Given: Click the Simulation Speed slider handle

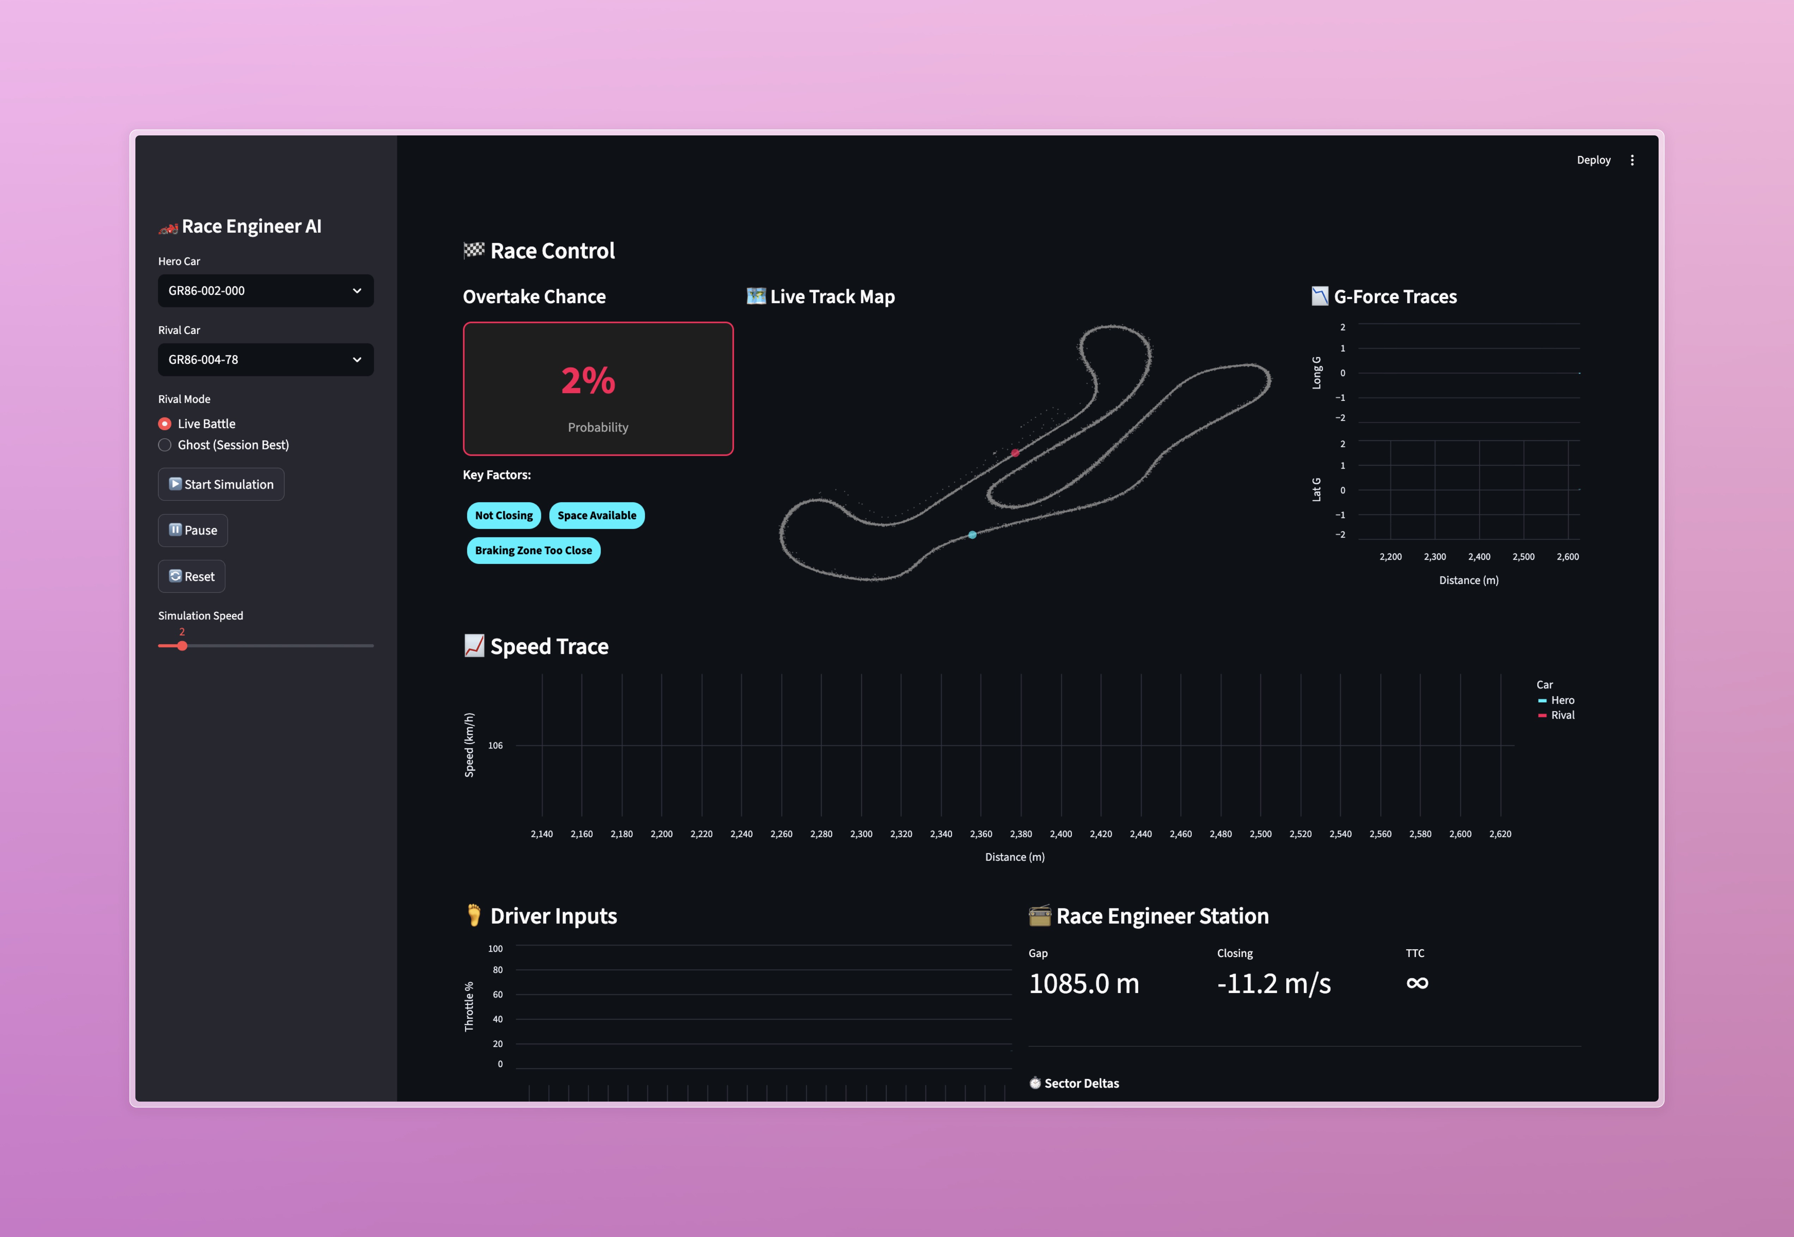Looking at the screenshot, I should pyautogui.click(x=182, y=646).
